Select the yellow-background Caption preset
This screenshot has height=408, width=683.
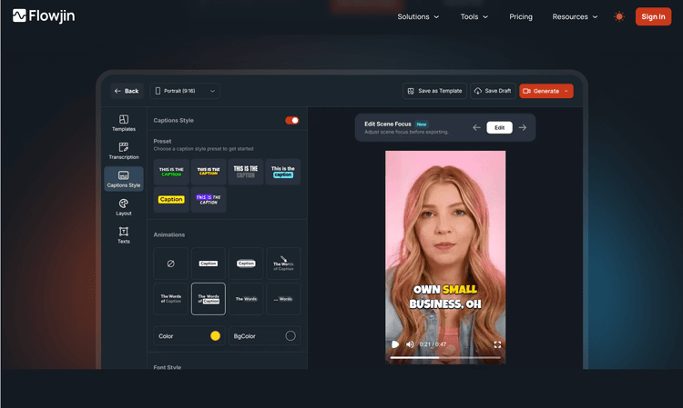point(171,199)
